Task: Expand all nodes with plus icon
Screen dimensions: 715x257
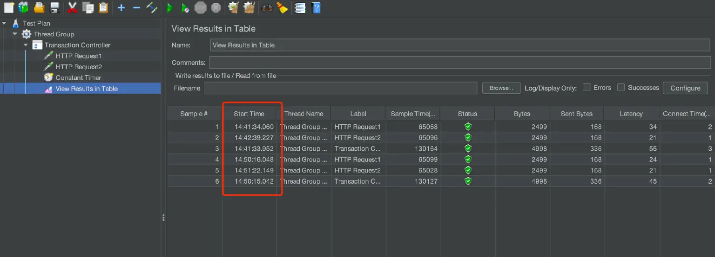Action: [121, 7]
